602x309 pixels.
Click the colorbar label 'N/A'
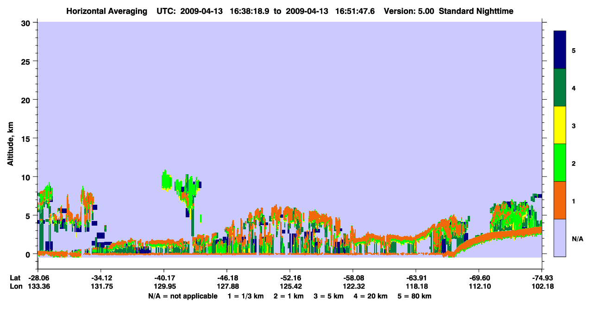577,239
